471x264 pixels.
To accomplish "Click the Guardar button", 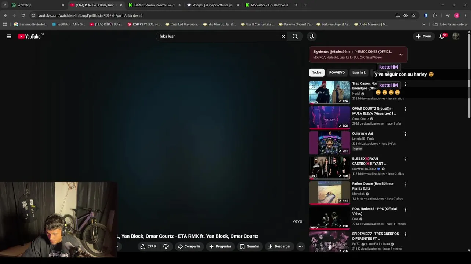I will pyautogui.click(x=250, y=246).
